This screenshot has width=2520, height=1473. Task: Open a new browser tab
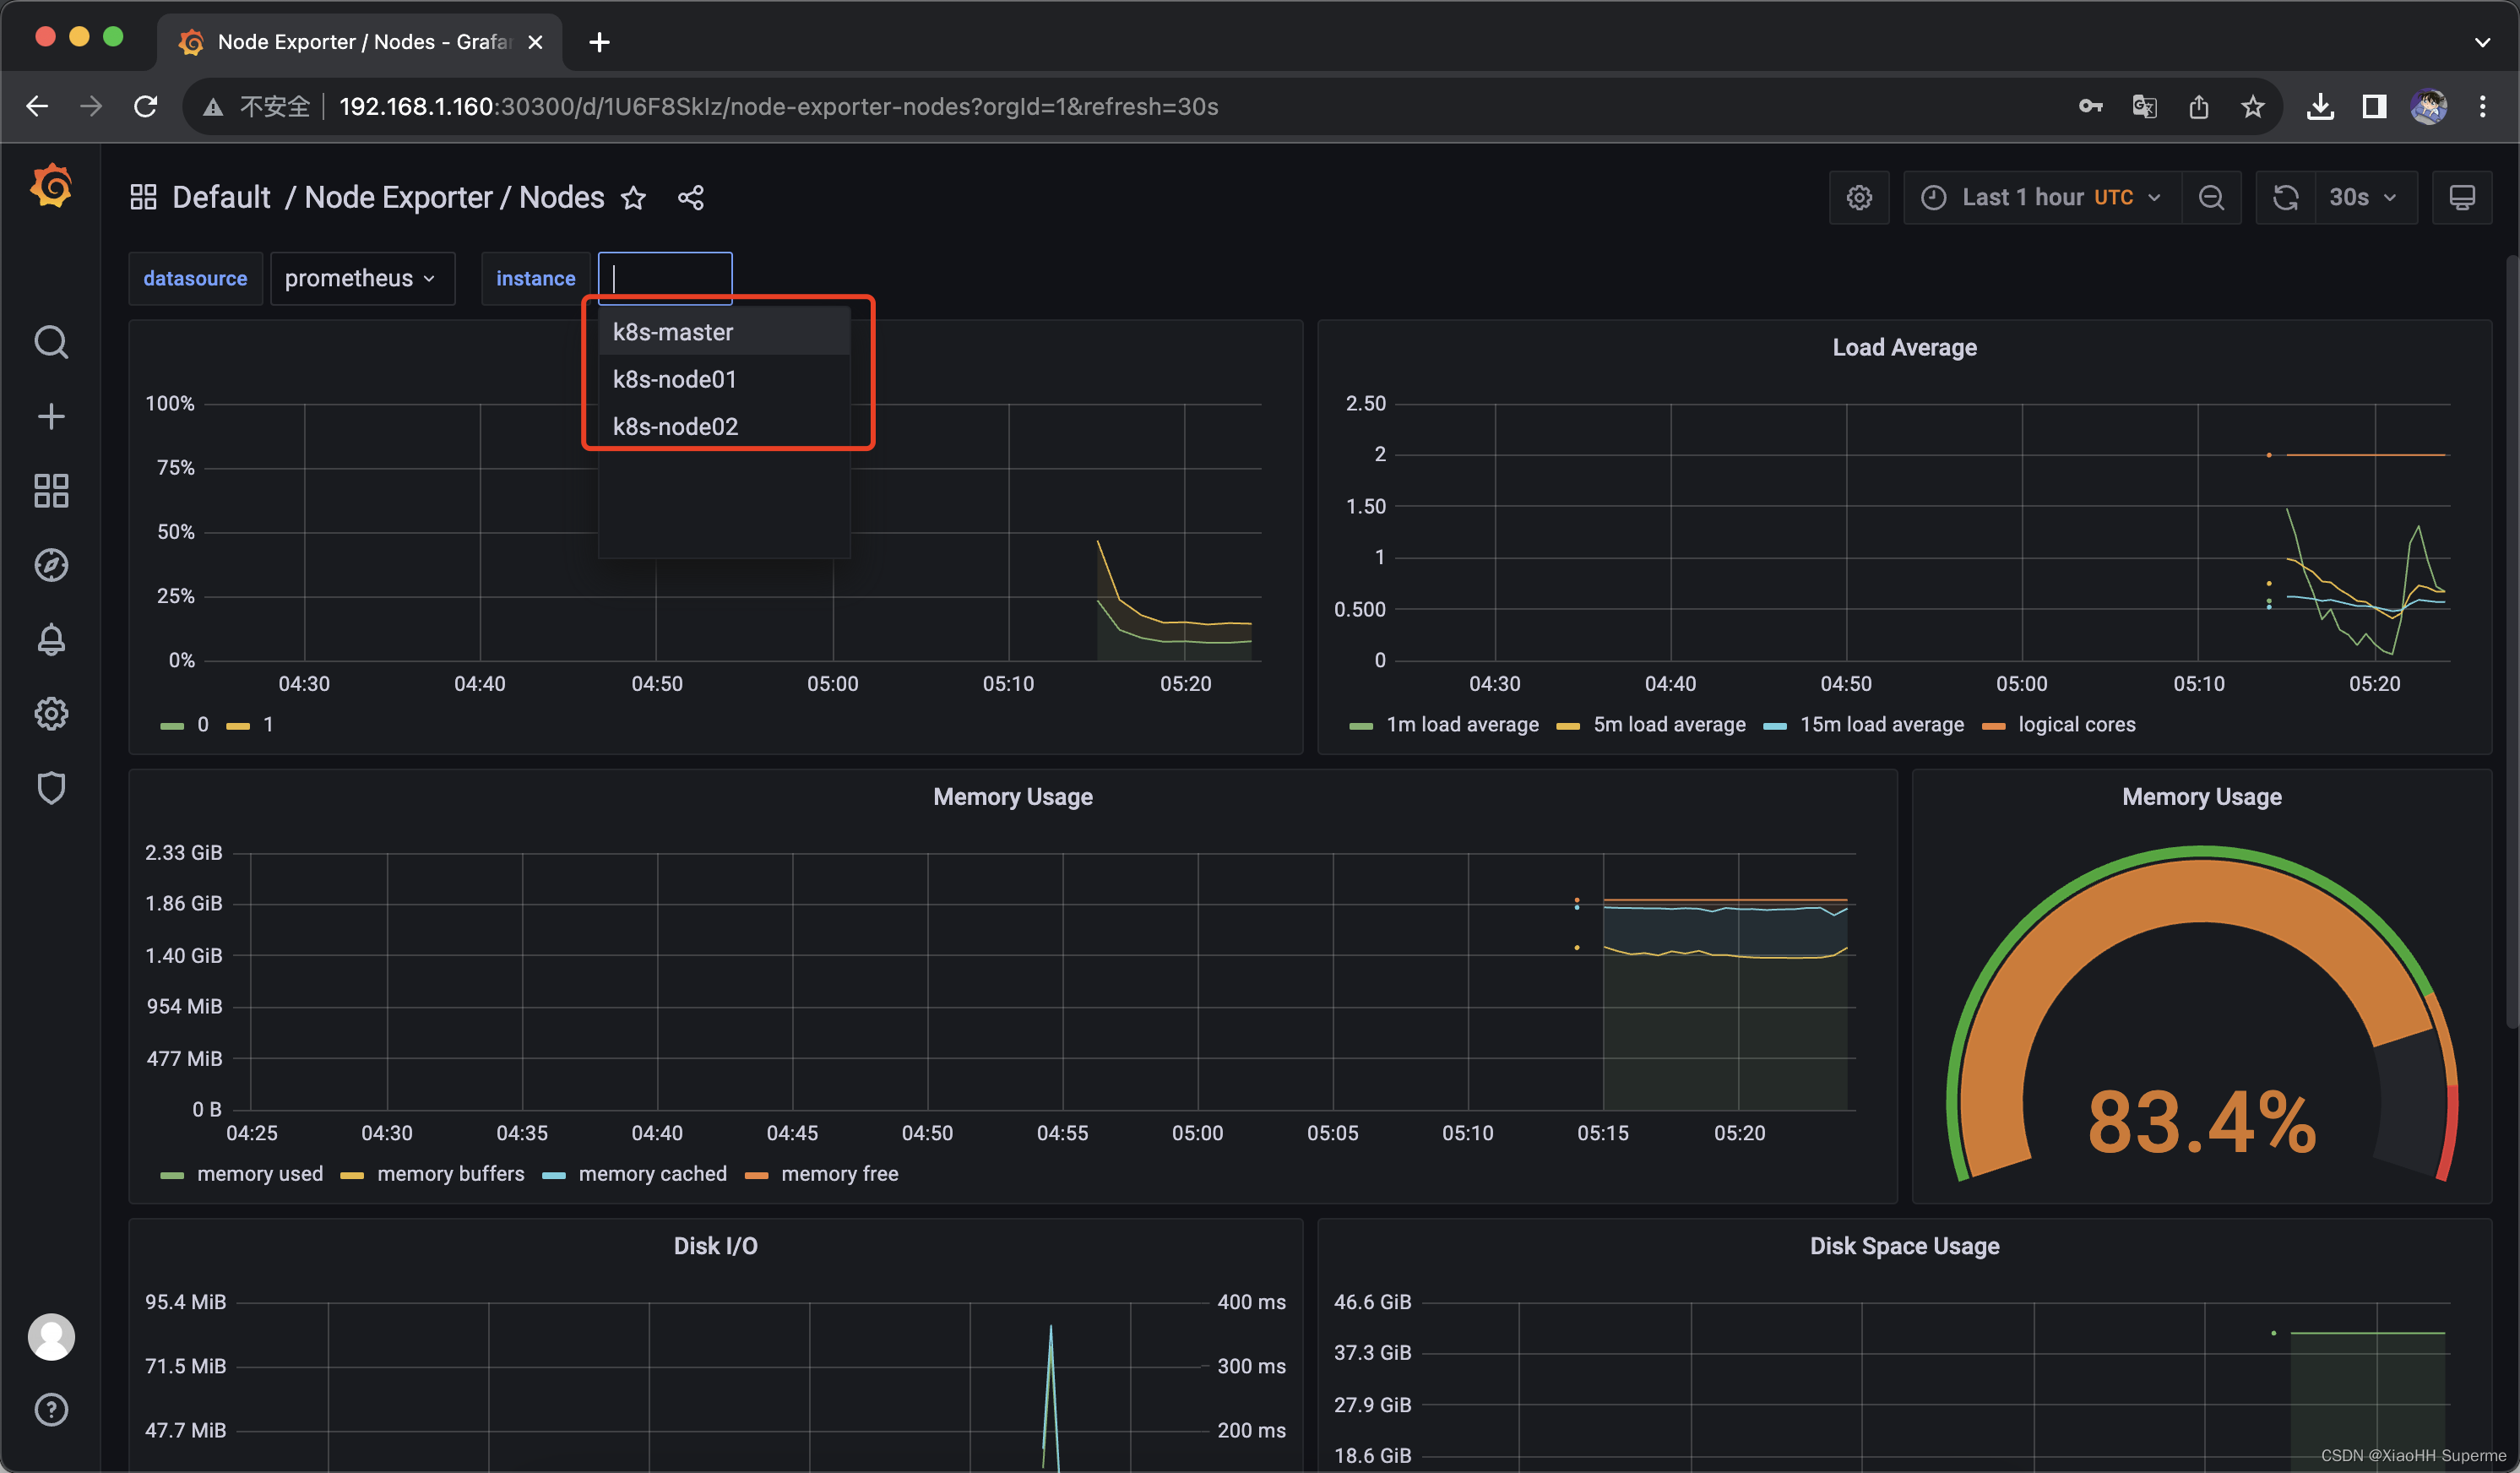coord(599,42)
